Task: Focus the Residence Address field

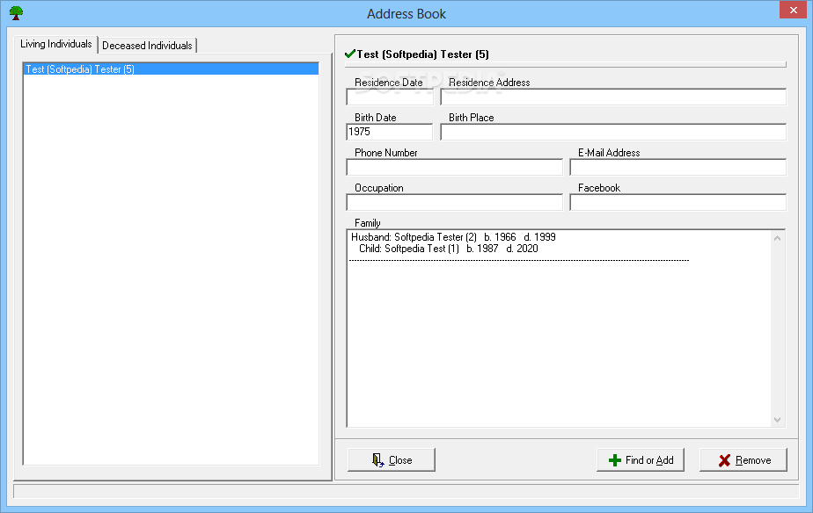Action: coord(613,97)
